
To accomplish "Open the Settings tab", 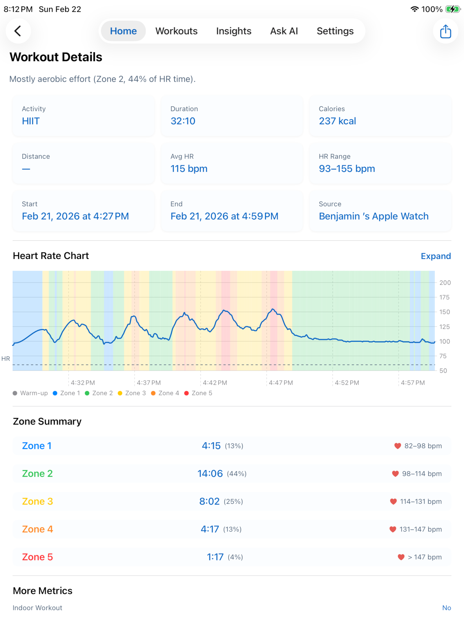I will (335, 31).
